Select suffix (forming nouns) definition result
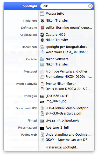The width and height of the screenshot is (98, 156). click(69, 28)
